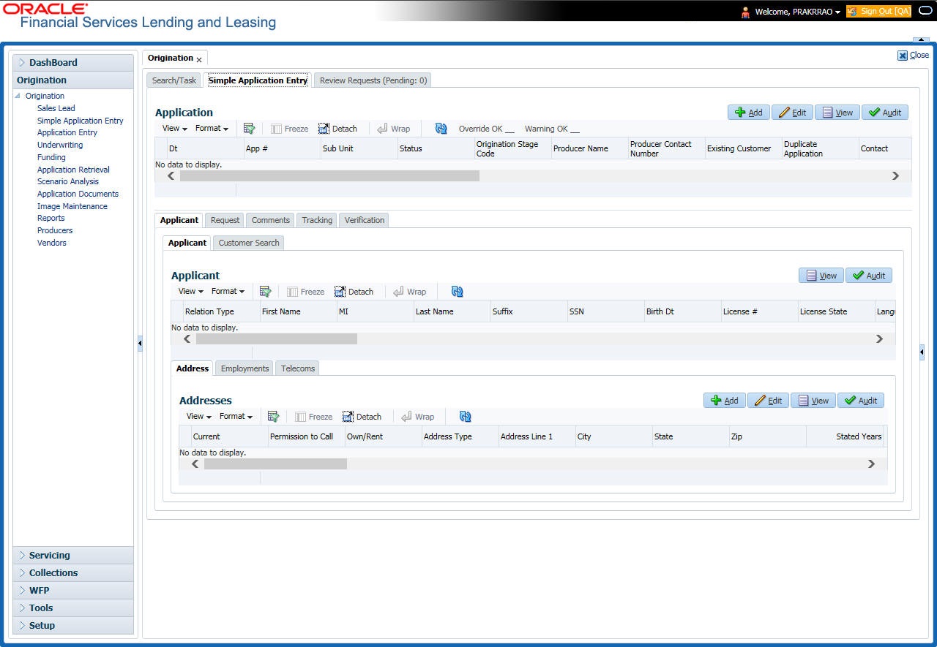Viewport: 937px width, 647px height.
Task: Open the Customer Search sub-tab
Action: click(249, 243)
